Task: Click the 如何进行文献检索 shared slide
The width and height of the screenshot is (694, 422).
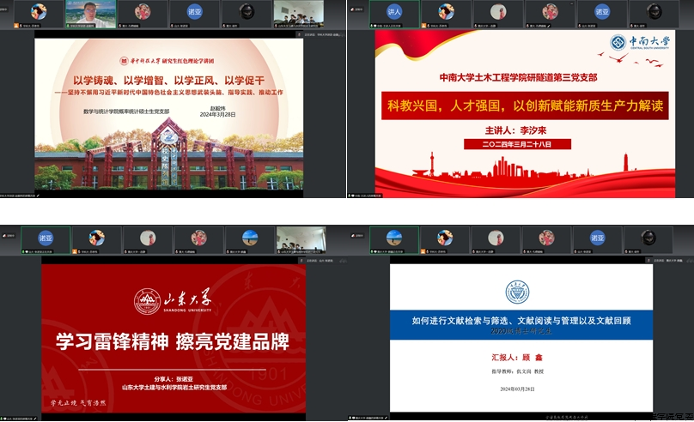Action: point(521,338)
